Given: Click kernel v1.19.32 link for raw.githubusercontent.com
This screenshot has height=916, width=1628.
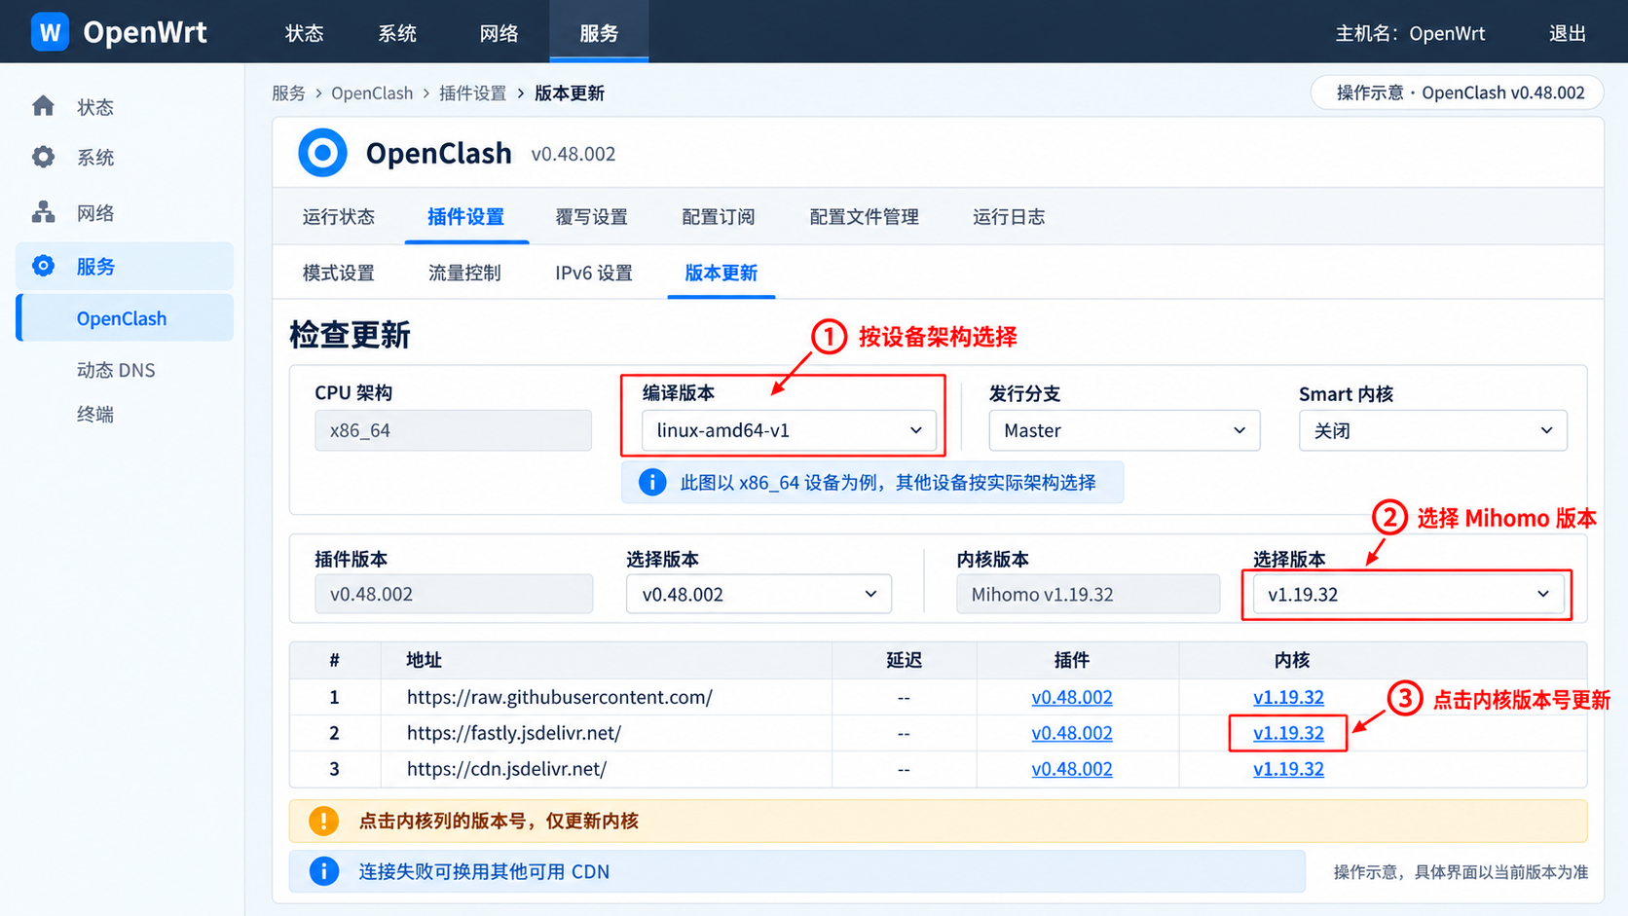Looking at the screenshot, I should click(x=1288, y=697).
